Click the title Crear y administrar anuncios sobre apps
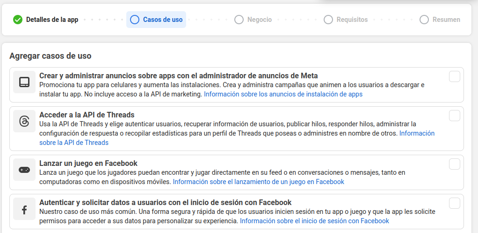This screenshot has height=233, width=478. (x=179, y=75)
